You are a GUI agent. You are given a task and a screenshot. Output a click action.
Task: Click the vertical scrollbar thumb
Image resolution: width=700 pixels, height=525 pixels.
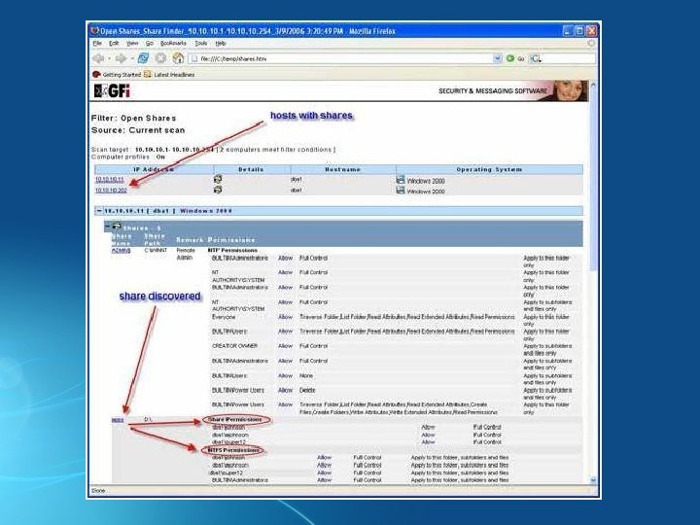593,180
